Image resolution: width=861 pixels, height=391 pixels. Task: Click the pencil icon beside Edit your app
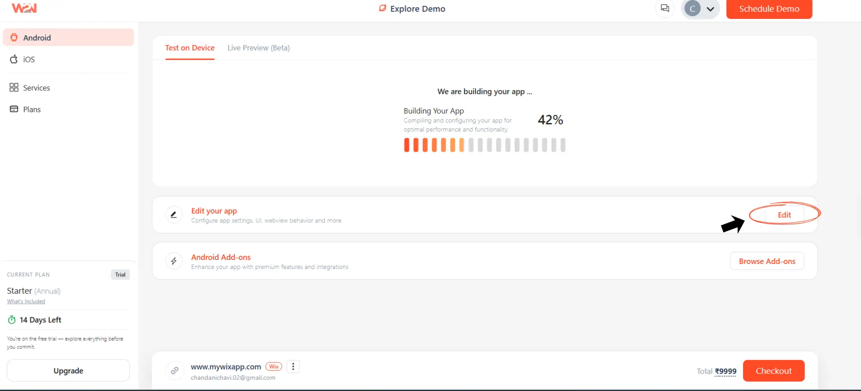tap(174, 215)
